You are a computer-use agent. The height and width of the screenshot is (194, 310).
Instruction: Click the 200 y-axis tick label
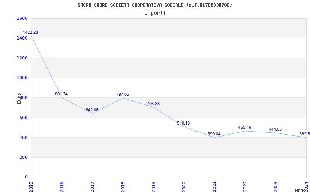click(x=23, y=157)
